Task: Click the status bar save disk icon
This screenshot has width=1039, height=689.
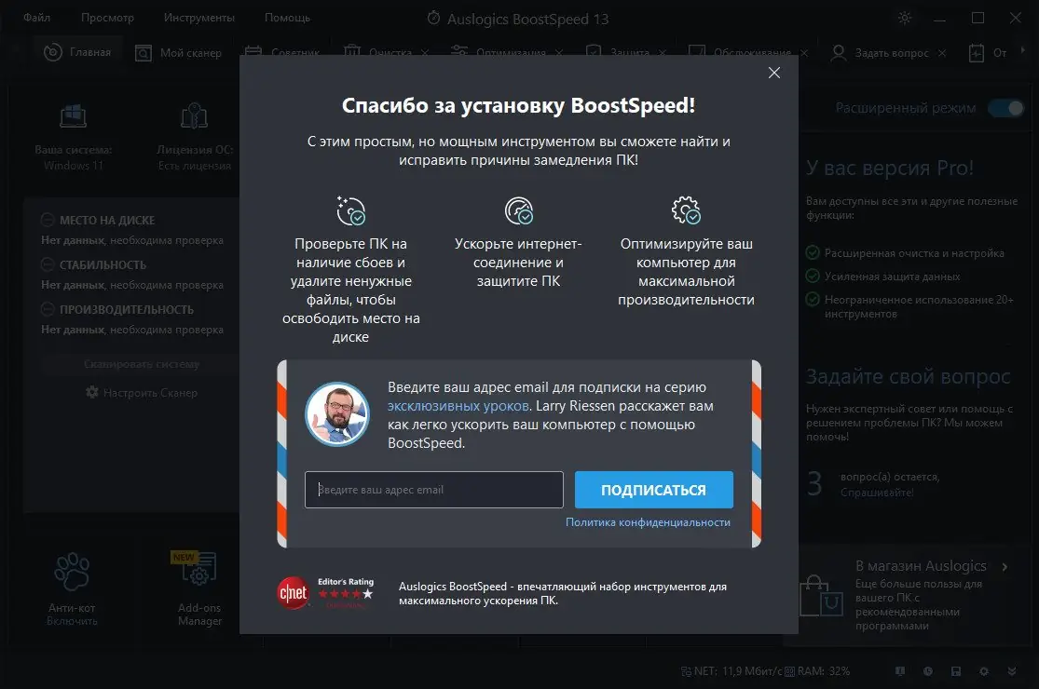Action: tap(955, 671)
